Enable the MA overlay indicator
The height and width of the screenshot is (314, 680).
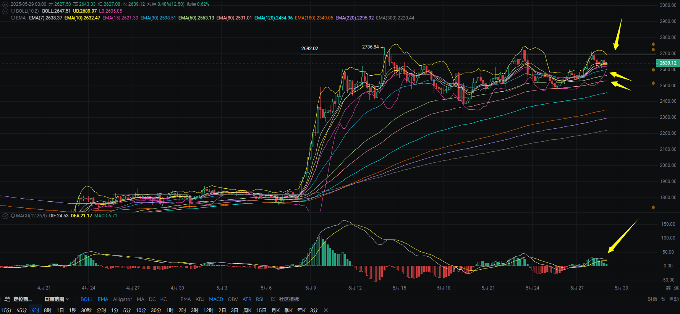141,299
